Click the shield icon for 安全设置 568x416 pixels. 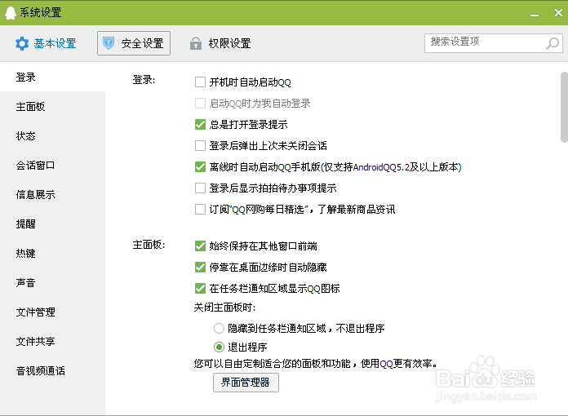pyautogui.click(x=109, y=43)
